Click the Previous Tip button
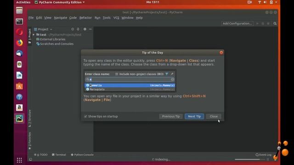The width and height of the screenshot is (294, 165). 171,116
